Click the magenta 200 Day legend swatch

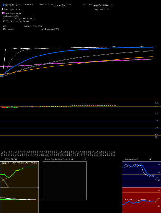tap(3, 13)
